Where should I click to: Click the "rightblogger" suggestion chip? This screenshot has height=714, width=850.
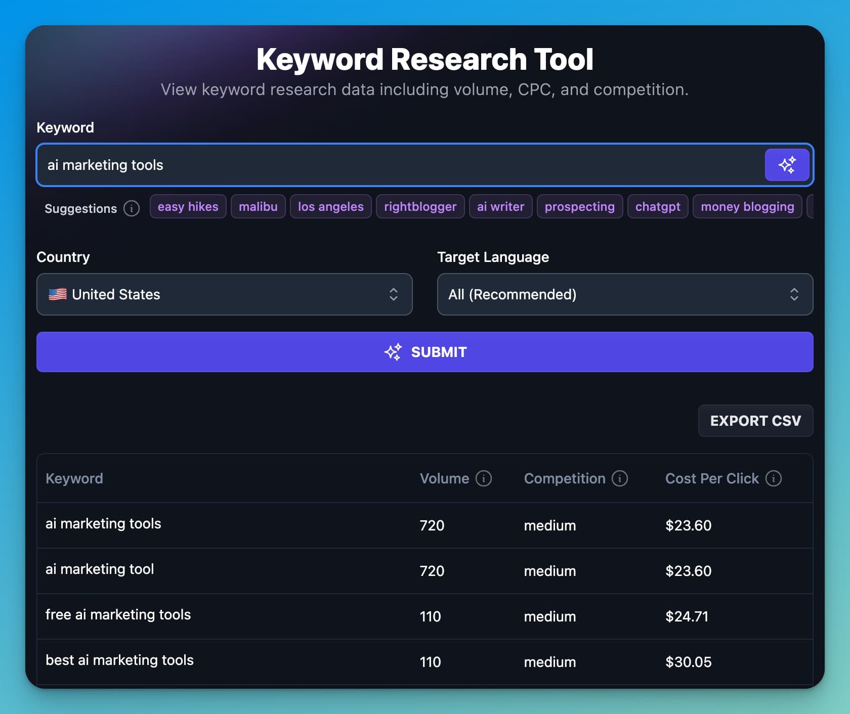tap(420, 206)
